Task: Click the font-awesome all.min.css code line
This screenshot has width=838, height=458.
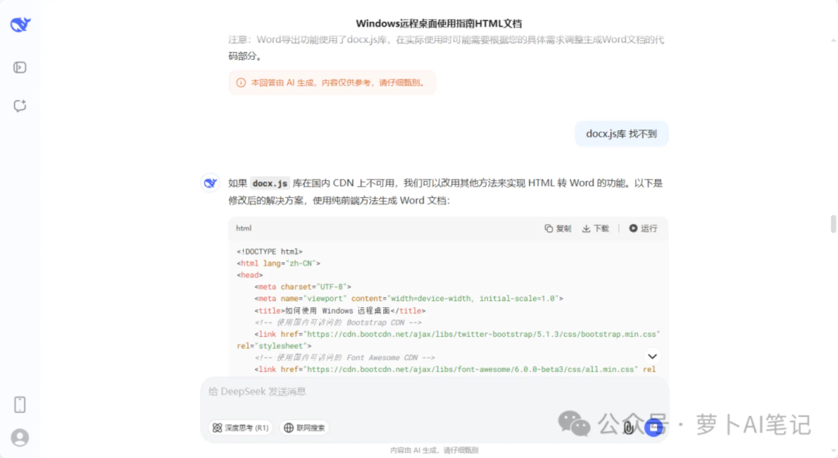Action: coord(455,369)
